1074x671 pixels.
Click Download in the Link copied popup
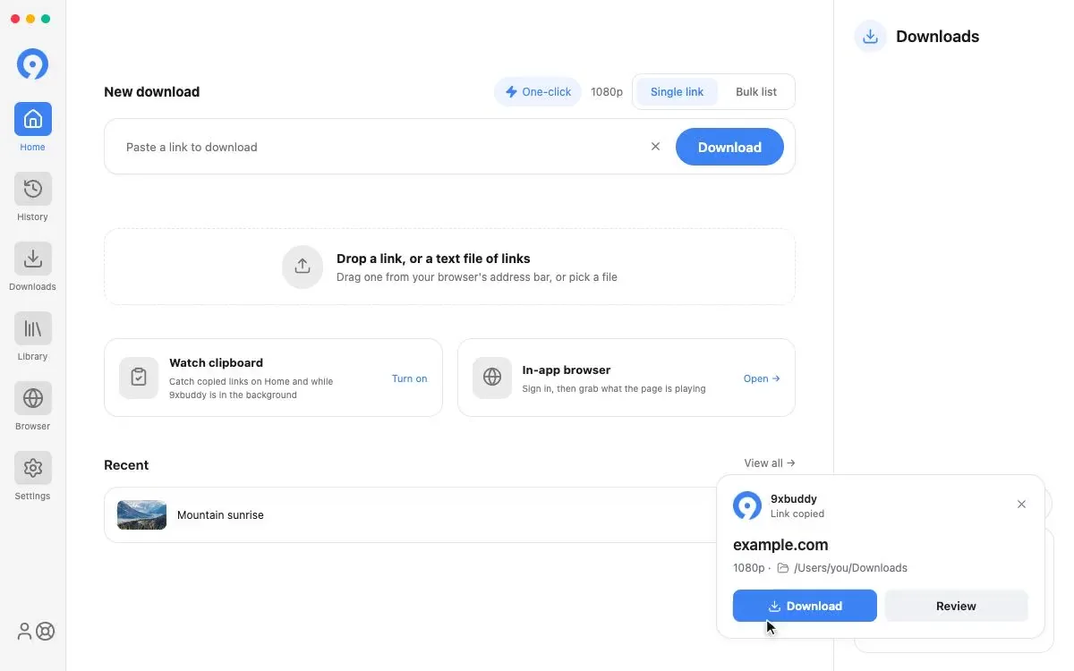(x=805, y=606)
